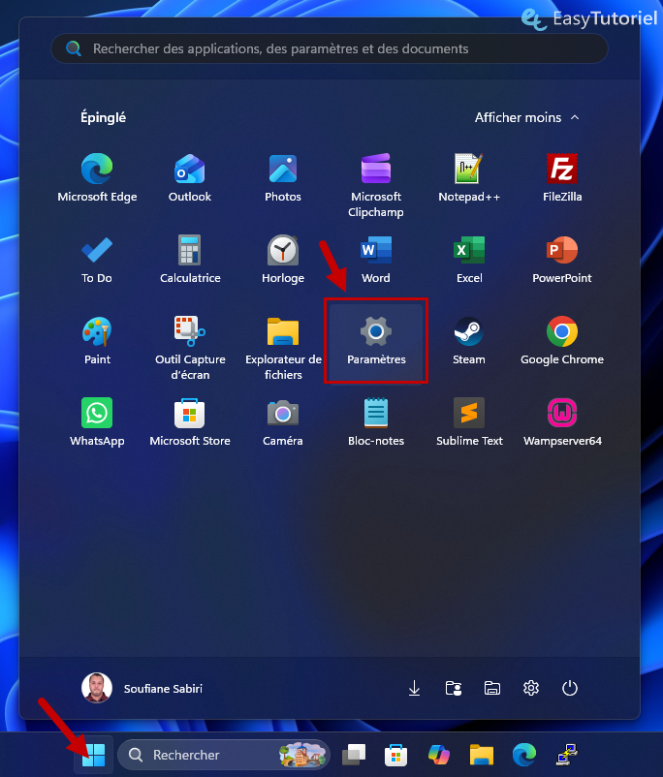Launch Outil Capture d'écran

coord(190,349)
